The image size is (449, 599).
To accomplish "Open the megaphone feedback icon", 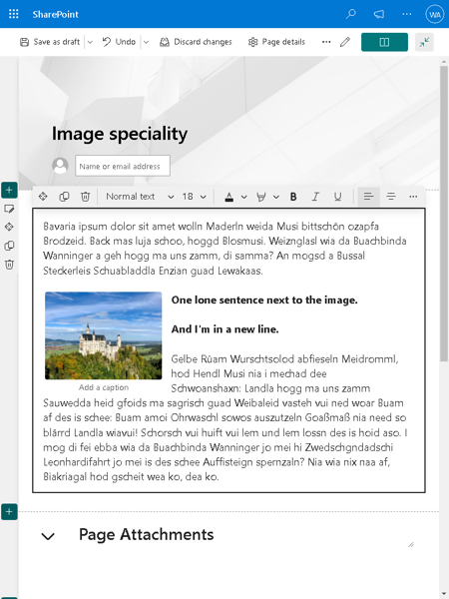I will [379, 14].
